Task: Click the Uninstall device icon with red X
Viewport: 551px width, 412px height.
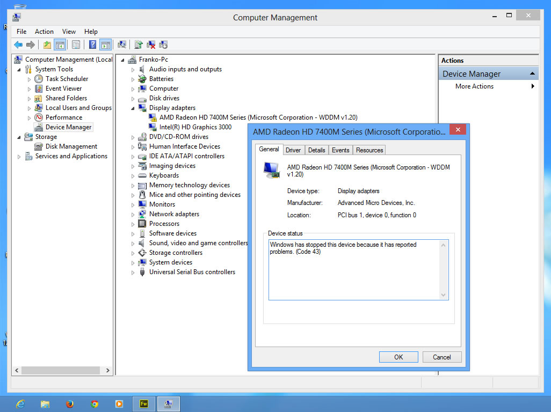Action: tap(151, 45)
